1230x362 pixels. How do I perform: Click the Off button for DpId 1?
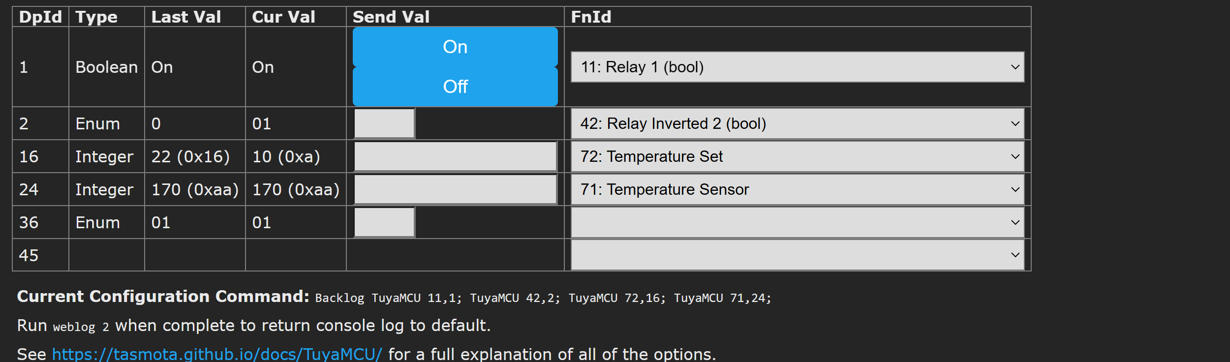[455, 87]
